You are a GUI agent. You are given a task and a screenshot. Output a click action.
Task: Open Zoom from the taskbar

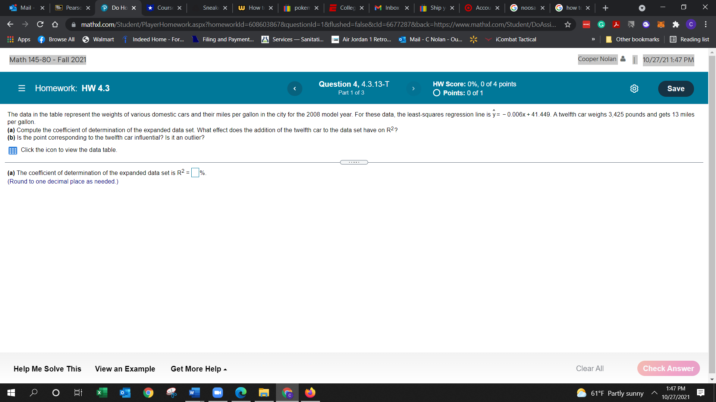[217, 393]
